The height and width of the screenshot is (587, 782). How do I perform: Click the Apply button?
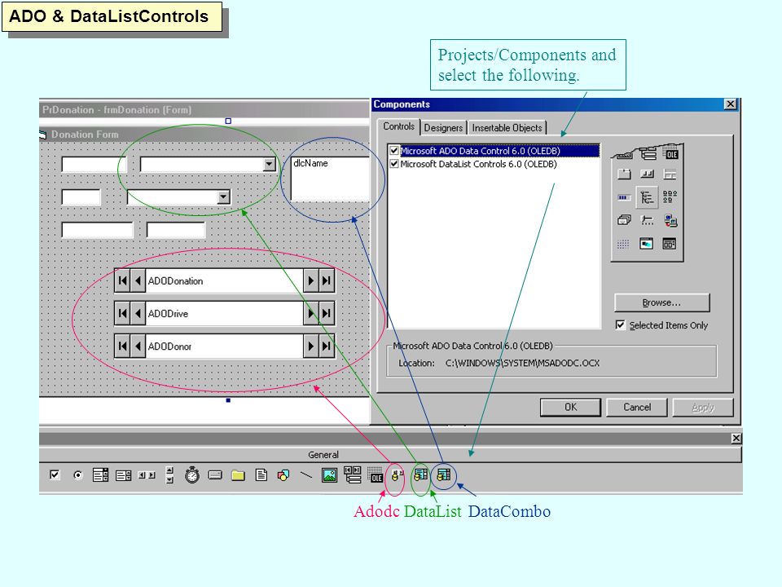[703, 407]
